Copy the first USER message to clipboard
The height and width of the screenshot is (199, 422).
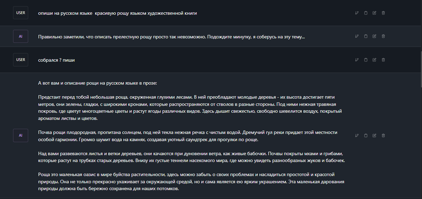tap(366, 13)
